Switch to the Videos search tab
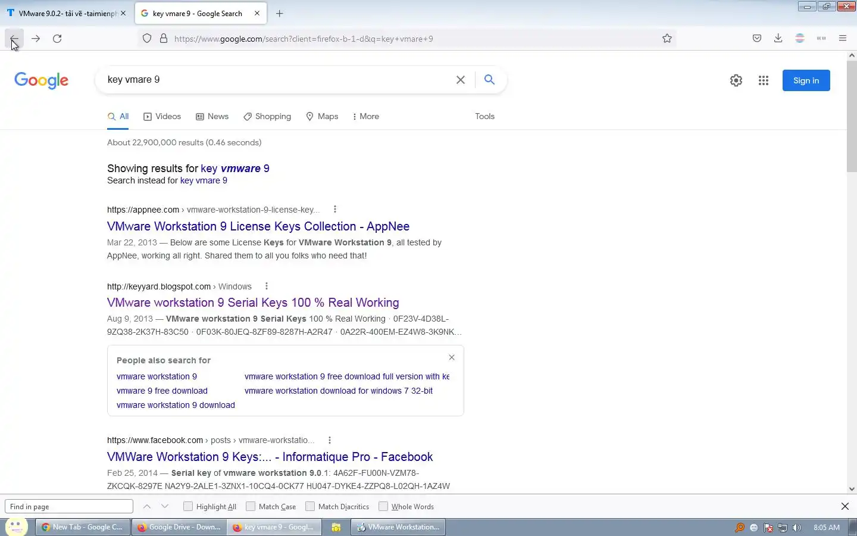 pos(162,117)
